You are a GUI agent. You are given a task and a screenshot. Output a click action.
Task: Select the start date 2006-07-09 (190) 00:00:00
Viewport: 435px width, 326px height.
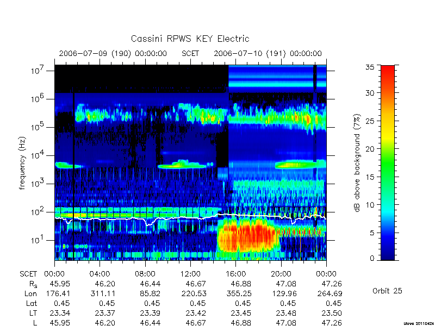[113, 53]
